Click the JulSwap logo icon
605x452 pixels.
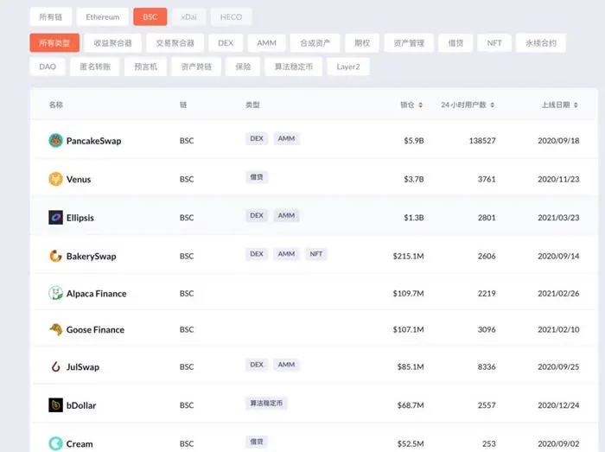[x=55, y=366]
